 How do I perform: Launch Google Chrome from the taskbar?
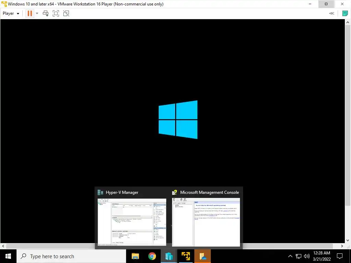[152, 256]
